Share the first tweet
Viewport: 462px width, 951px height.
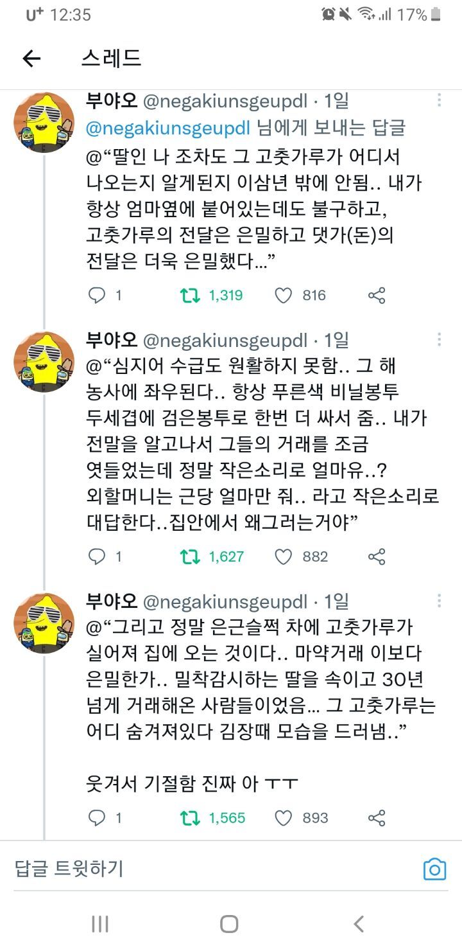point(377,296)
